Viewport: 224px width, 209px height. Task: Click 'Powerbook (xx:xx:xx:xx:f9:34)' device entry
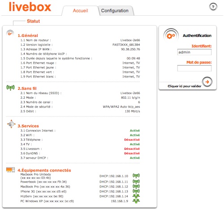pyautogui.click(x=43, y=182)
